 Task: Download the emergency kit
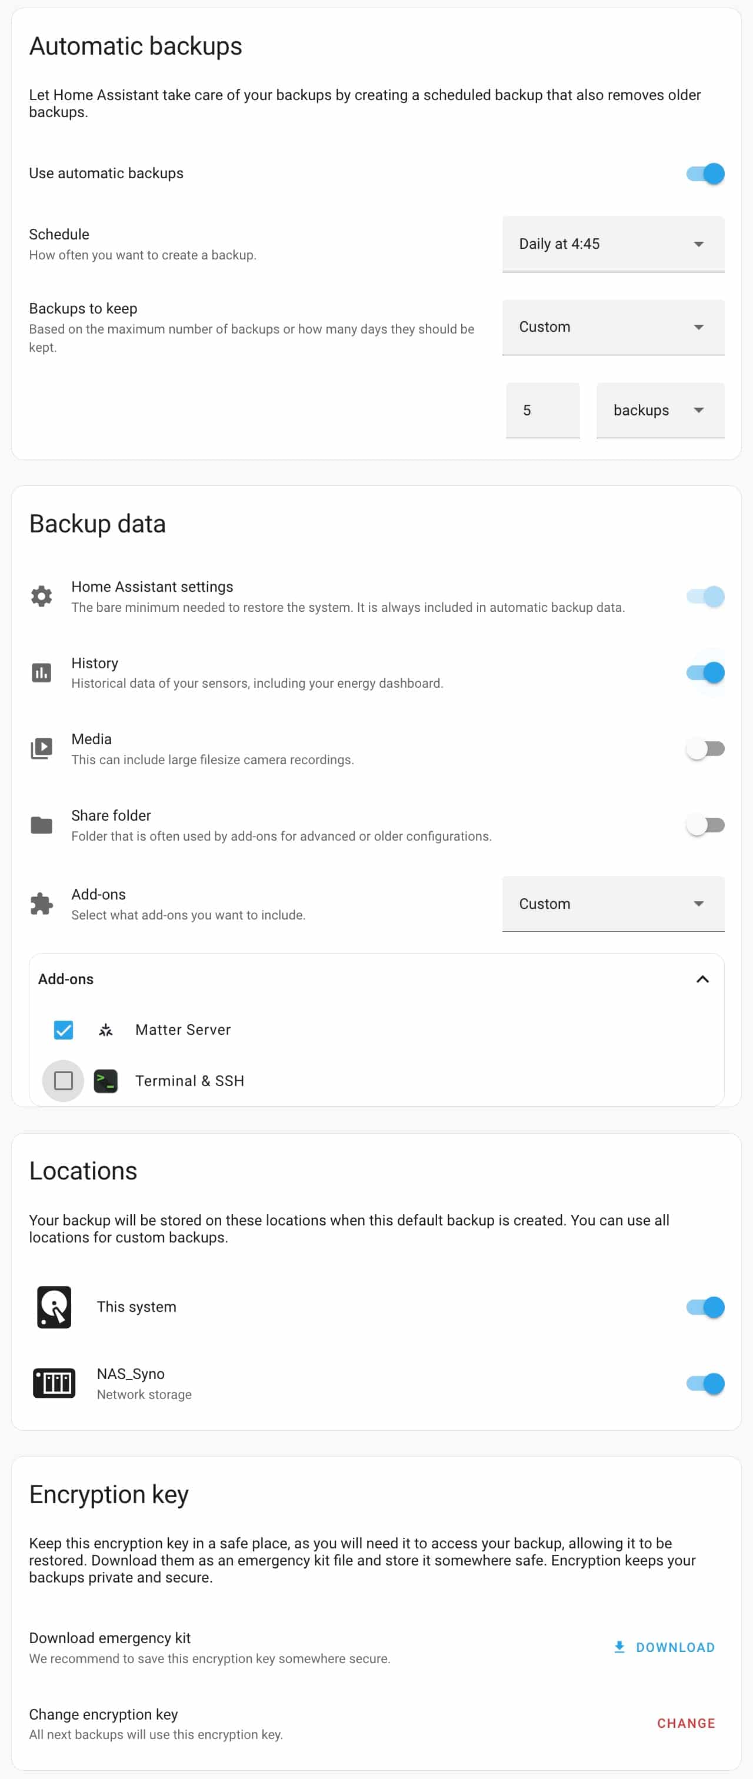click(x=664, y=1647)
